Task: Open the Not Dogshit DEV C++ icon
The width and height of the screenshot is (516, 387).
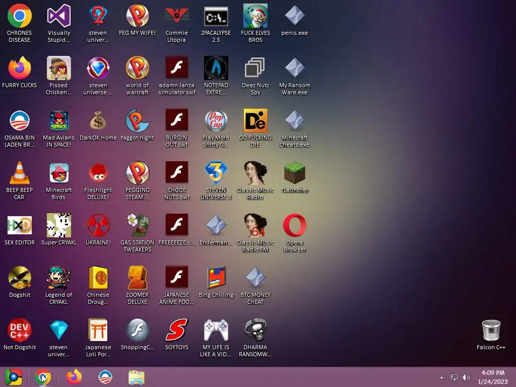Action: click(x=20, y=330)
